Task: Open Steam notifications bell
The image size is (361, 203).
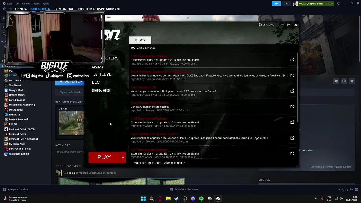Action: (287, 3)
